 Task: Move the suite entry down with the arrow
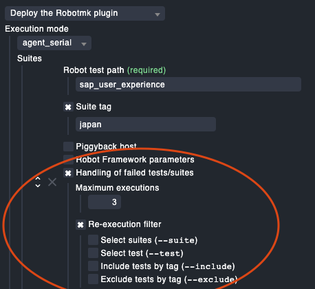point(38,186)
